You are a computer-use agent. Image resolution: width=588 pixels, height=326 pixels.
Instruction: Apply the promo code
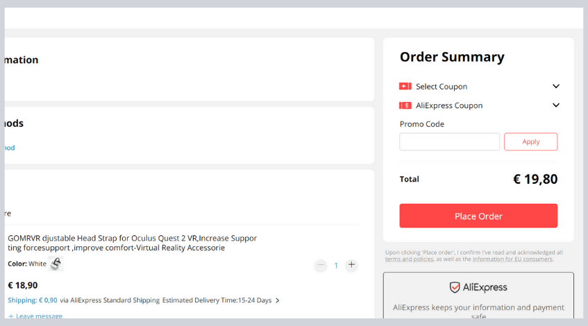(530, 141)
